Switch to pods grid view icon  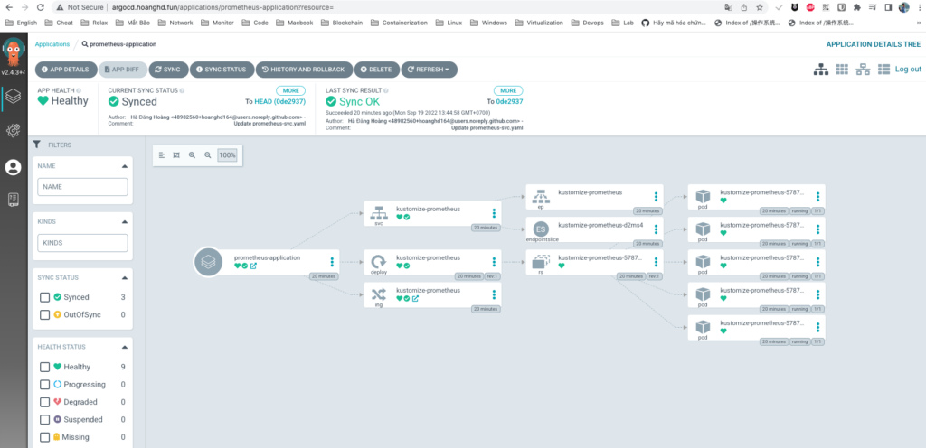click(842, 69)
